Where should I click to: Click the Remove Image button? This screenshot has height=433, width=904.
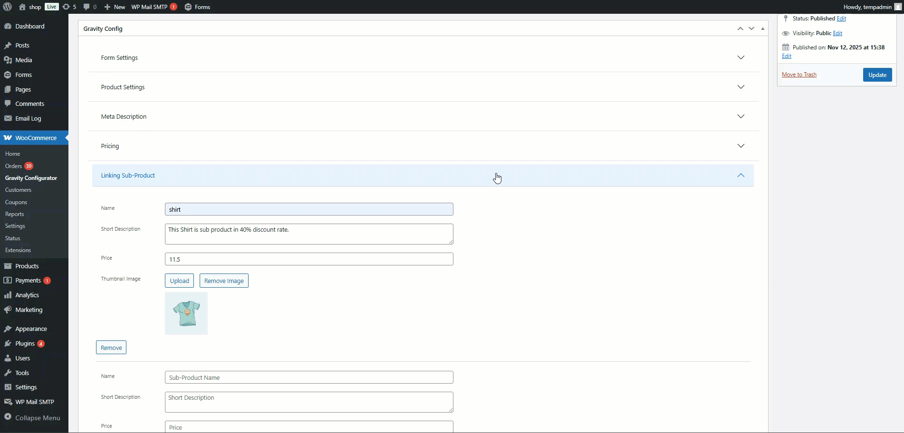click(224, 281)
